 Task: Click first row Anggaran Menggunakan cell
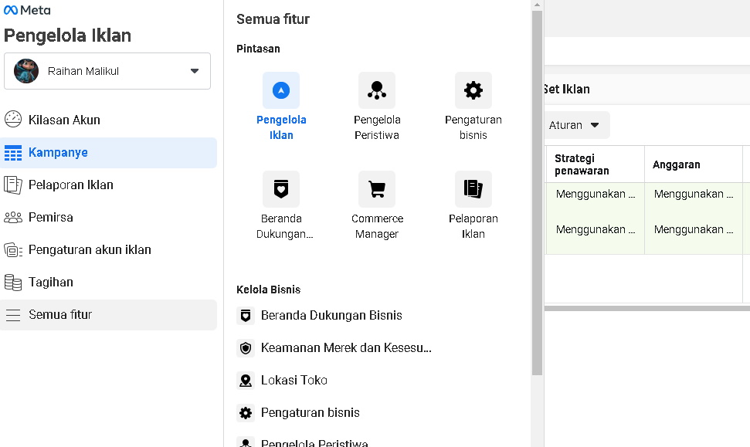(694, 194)
